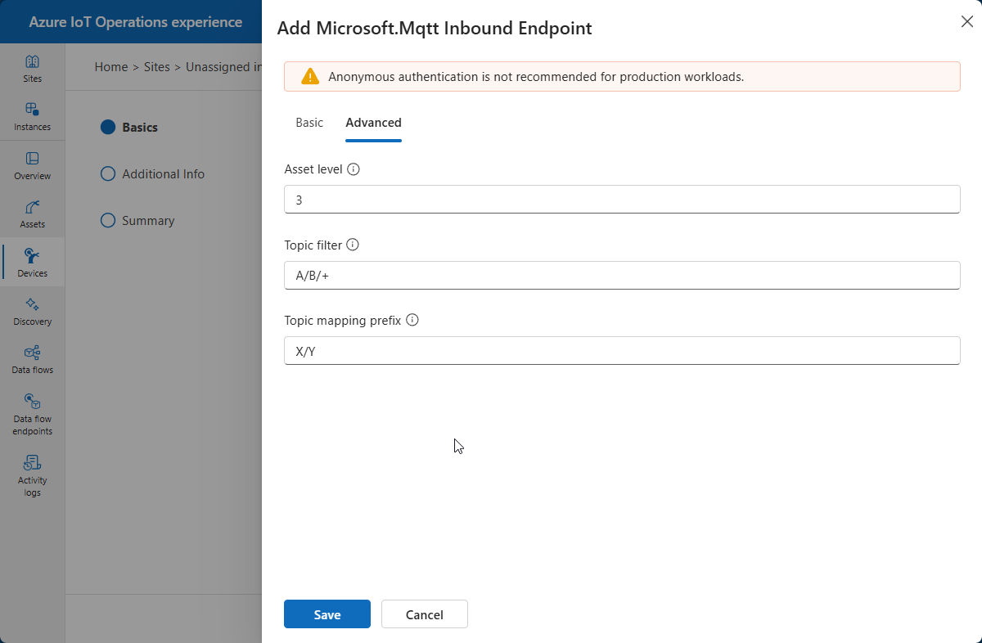Image resolution: width=982 pixels, height=643 pixels.
Task: Click the Topic mapping prefix field
Action: point(622,351)
